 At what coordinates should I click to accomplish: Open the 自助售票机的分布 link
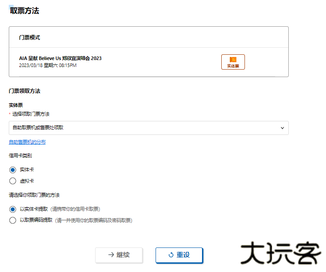pyautogui.click(x=27, y=142)
